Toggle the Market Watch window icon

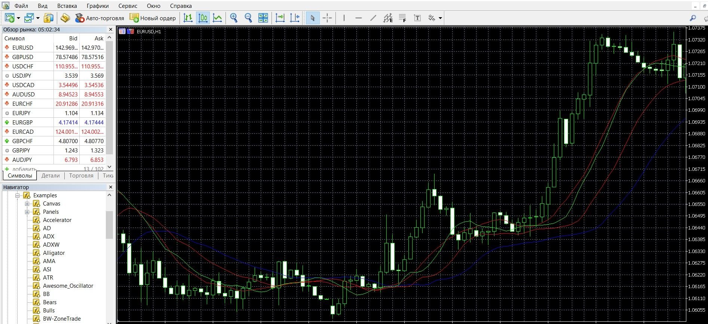tap(49, 18)
